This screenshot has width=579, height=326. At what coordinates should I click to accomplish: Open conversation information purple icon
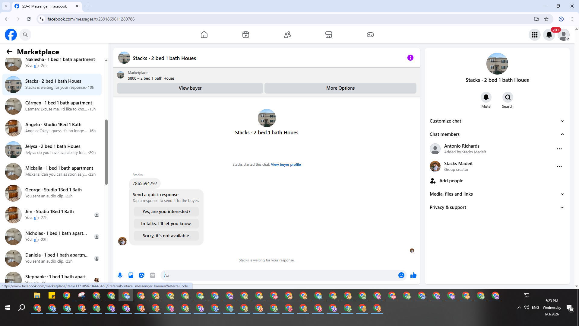click(x=410, y=58)
